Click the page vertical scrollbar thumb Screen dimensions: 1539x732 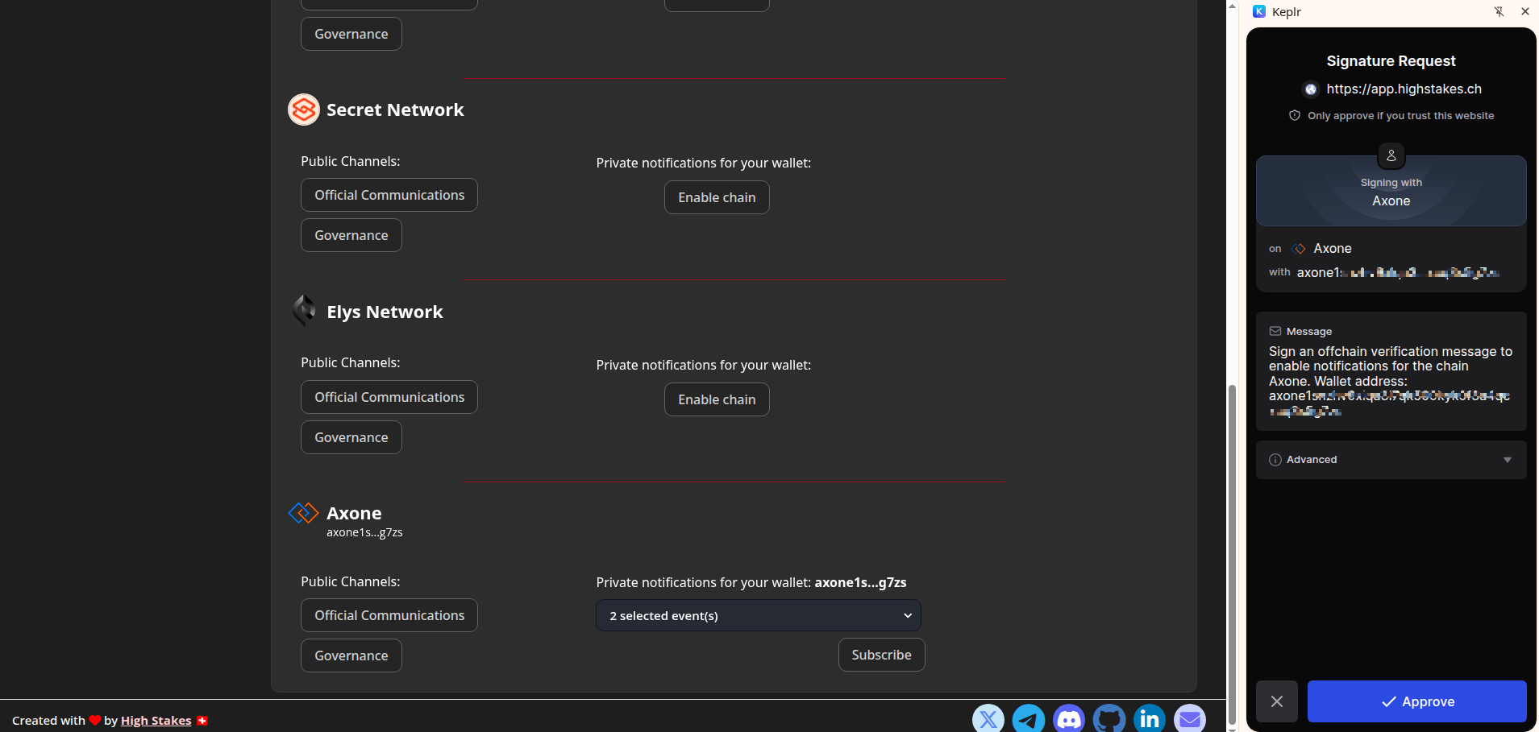[1232, 556]
